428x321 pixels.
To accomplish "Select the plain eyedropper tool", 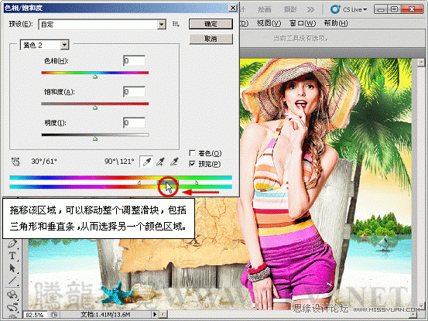I will pyautogui.click(x=146, y=162).
